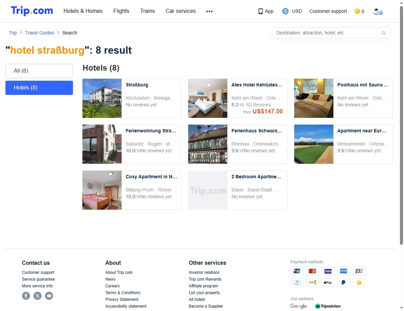
Task: Click the Apple Pay payment icon
Action: 328,283
